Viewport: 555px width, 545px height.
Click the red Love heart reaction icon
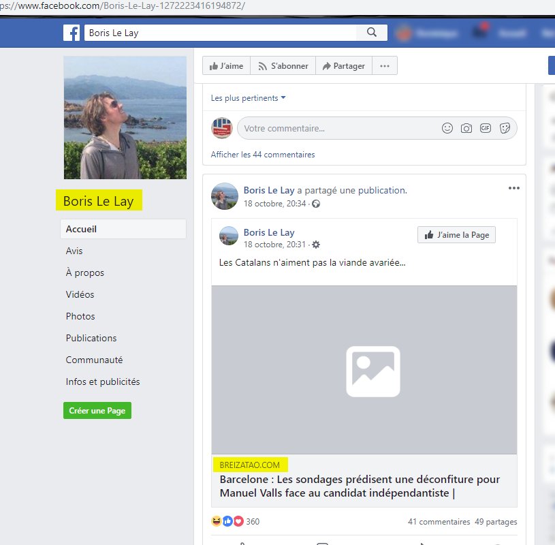(238, 521)
